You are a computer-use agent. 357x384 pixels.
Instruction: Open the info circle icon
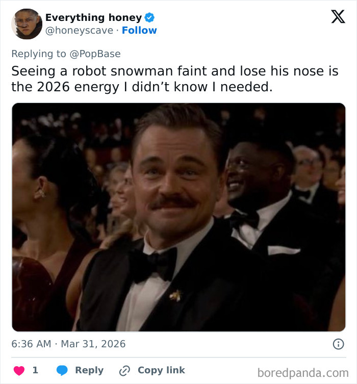(338, 344)
